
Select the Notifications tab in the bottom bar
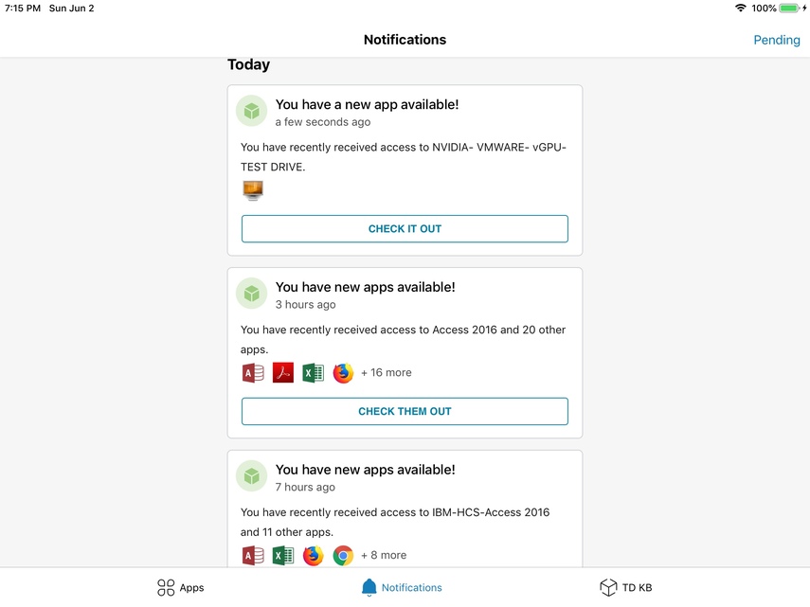(403, 588)
